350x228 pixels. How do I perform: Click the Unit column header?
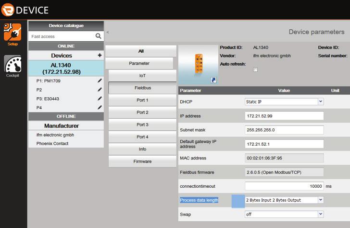tap(335, 91)
